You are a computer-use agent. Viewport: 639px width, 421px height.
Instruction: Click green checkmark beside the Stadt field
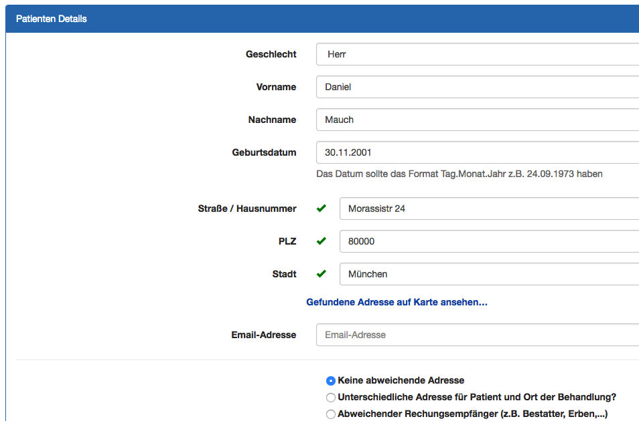point(321,274)
